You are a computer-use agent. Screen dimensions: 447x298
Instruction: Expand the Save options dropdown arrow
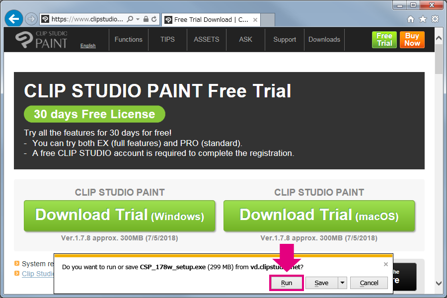point(342,283)
